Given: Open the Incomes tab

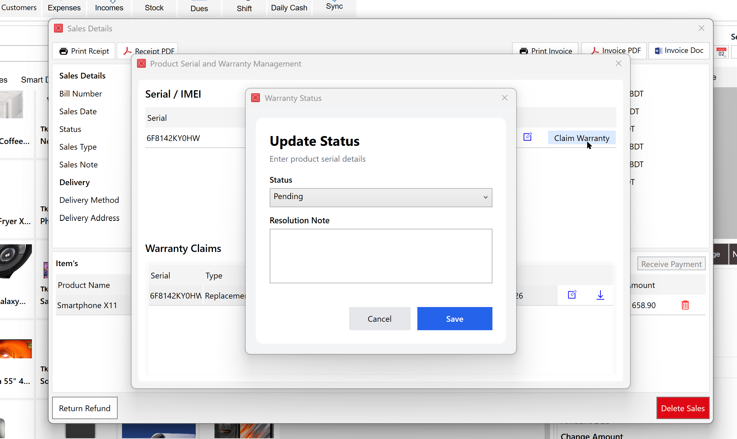Looking at the screenshot, I should [109, 8].
